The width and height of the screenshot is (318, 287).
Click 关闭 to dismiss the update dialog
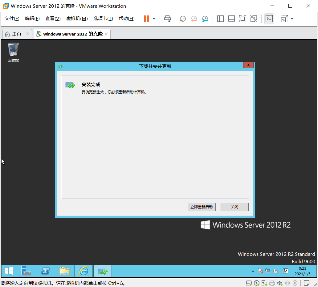point(234,207)
